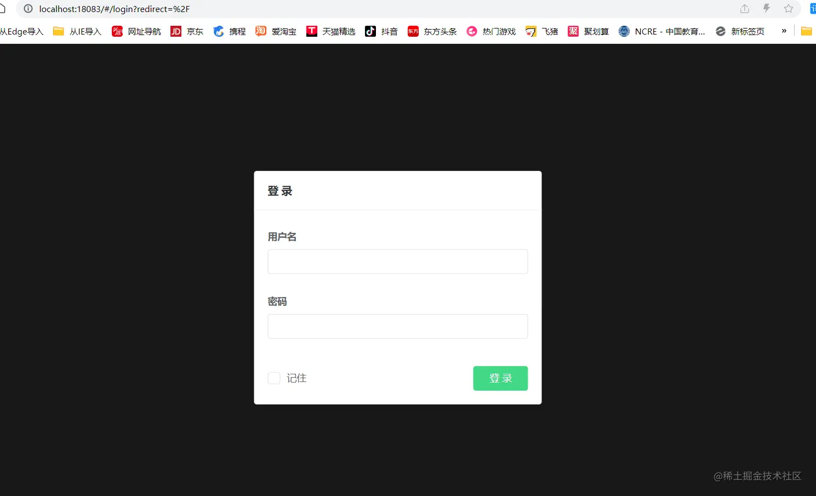Open the 携程 bookmark
Viewport: 816px width, 496px height.
230,31
